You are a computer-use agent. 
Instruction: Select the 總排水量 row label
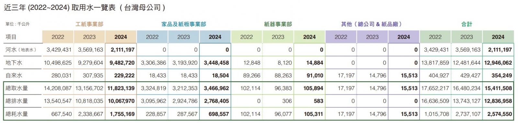tap(17, 101)
